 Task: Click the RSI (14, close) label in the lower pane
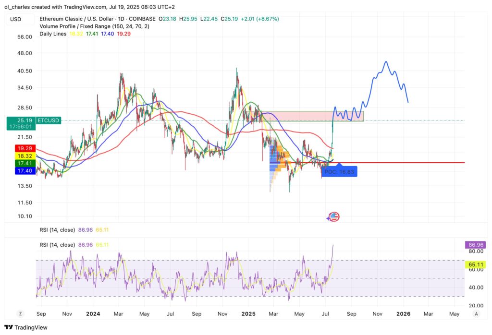(57, 245)
